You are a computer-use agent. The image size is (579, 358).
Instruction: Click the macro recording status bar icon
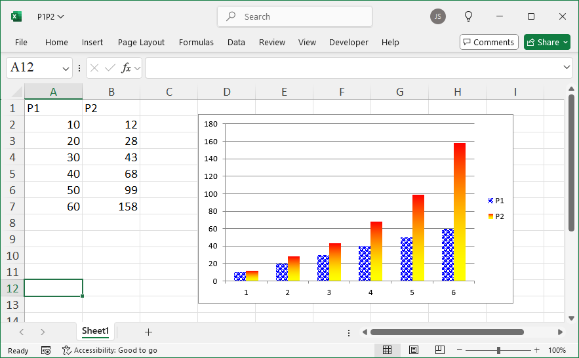(46, 350)
